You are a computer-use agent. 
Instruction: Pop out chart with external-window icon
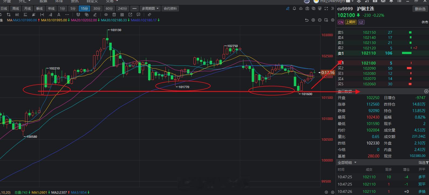pyautogui.click(x=130, y=15)
